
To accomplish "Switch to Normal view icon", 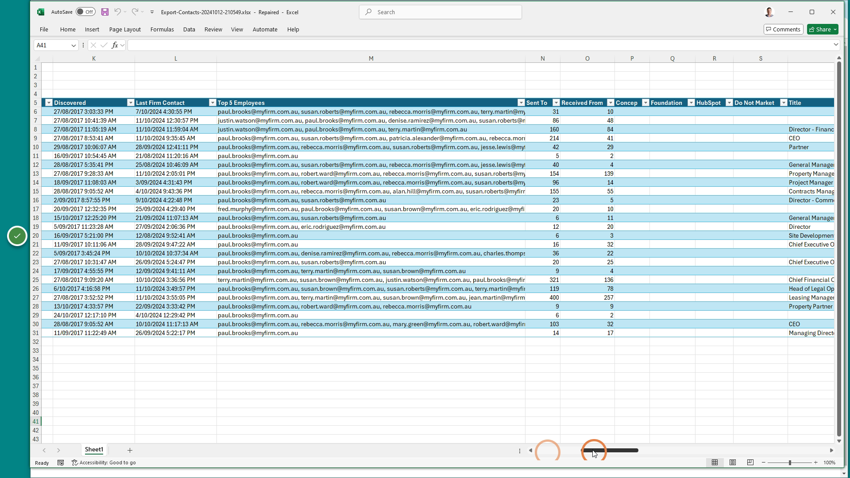I will click(715, 463).
